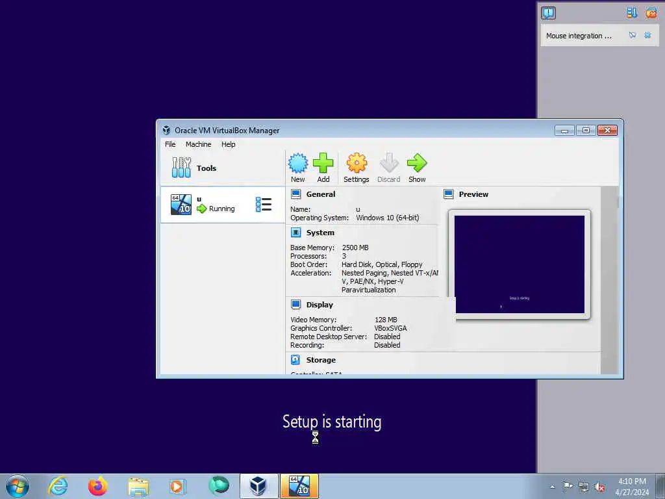The image size is (665, 499).
Task: Click the 'Hard Disk, Optical, Floppy' boot order
Action: tap(382, 264)
